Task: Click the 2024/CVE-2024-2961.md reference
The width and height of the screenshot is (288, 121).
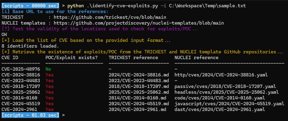Action: click(x=137, y=109)
